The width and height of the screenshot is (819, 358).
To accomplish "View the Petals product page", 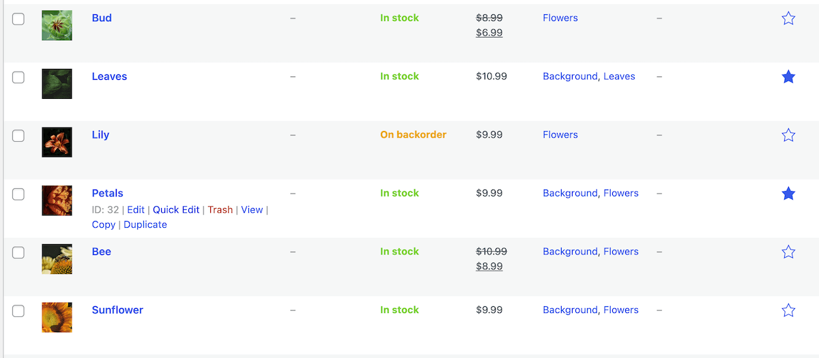I will (252, 209).
